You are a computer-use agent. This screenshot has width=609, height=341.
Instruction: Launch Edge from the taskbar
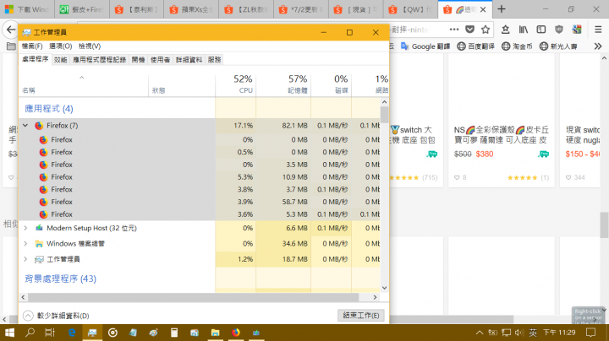click(71, 333)
